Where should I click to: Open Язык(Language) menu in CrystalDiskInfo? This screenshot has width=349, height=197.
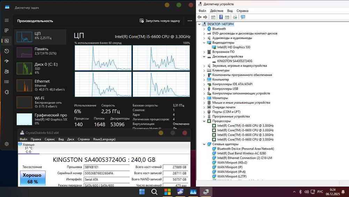click(104, 139)
